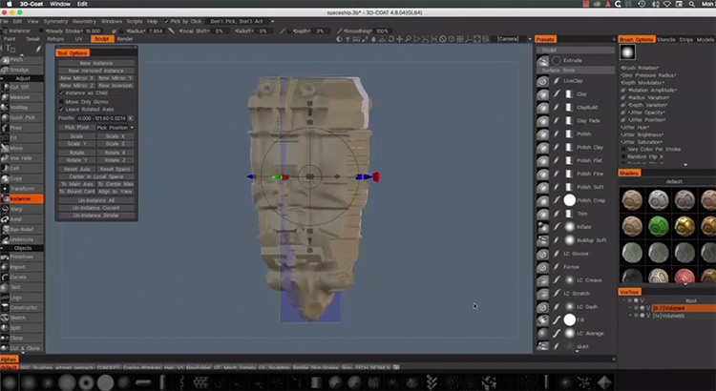Select the Axial tool
Screen dimensions: 716x391
point(21,219)
